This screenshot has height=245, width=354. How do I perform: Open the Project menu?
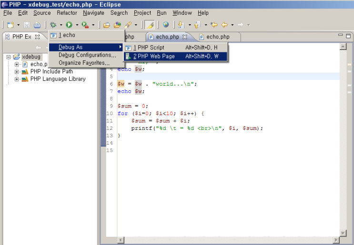click(142, 13)
